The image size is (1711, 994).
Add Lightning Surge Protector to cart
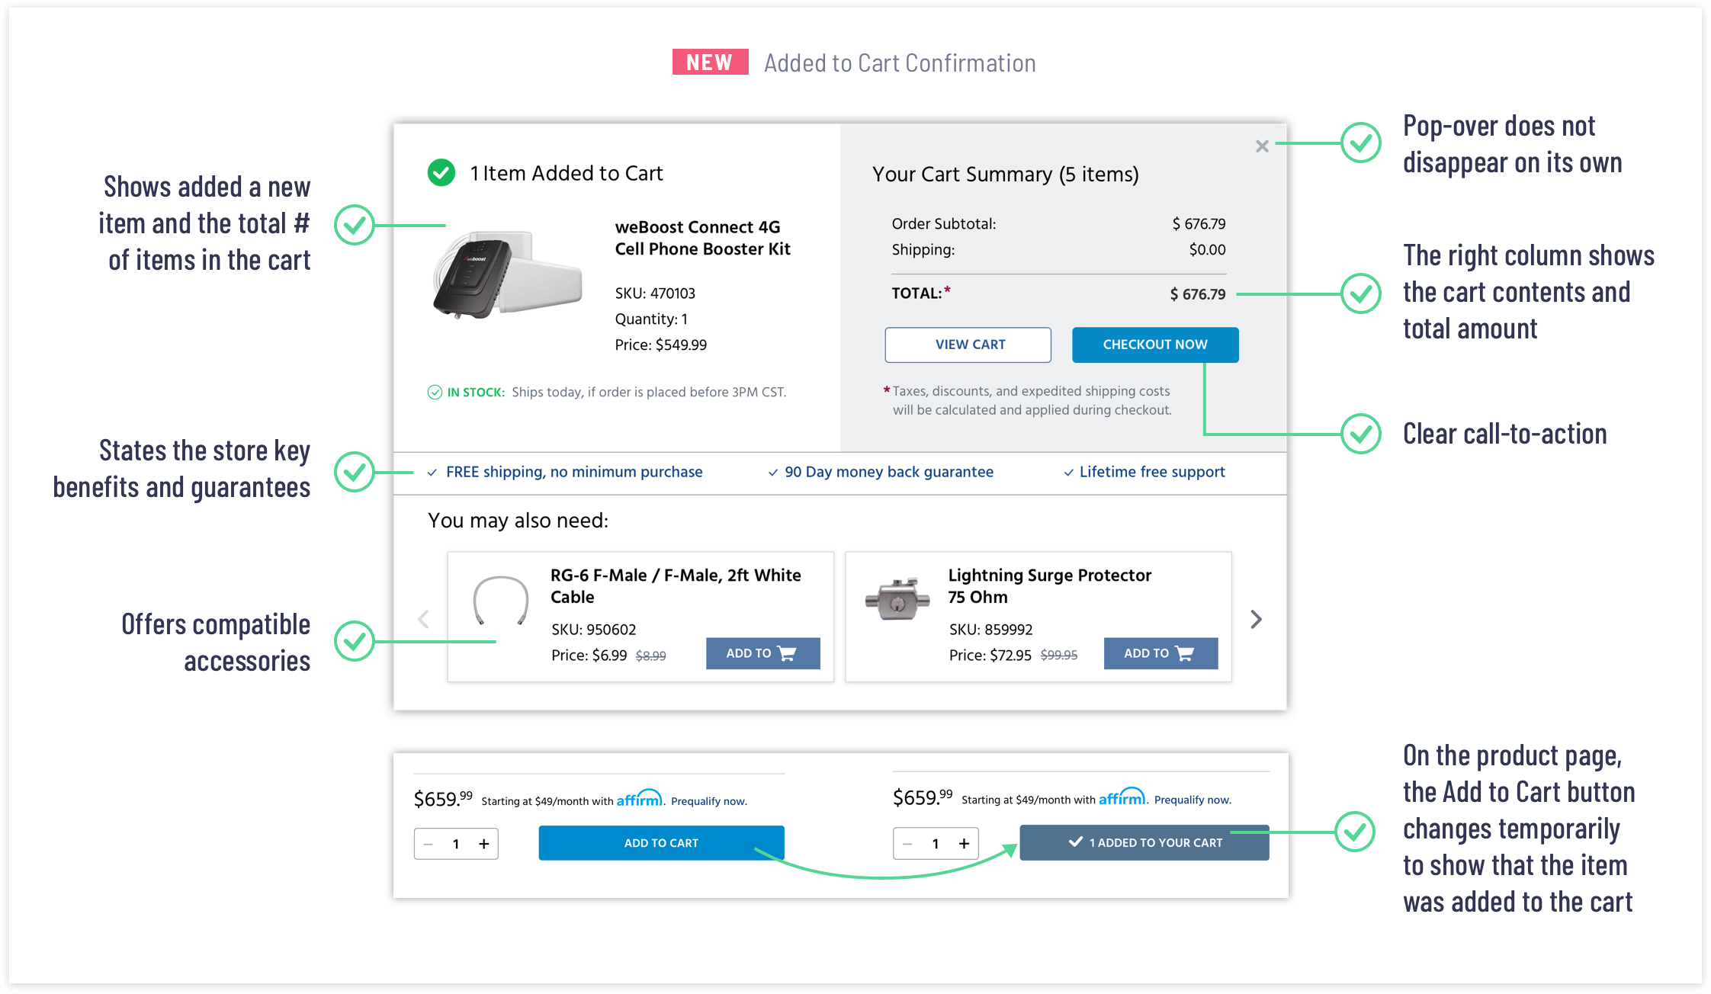click(x=1160, y=653)
